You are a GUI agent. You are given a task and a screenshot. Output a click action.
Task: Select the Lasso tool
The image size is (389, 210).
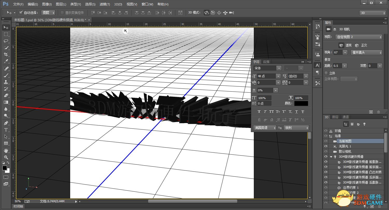pos(6,41)
